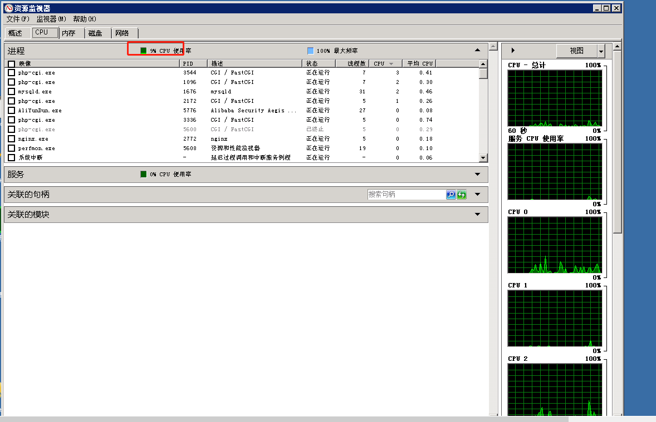Click the process list scroll-down arrow
656x422 pixels.
483,158
